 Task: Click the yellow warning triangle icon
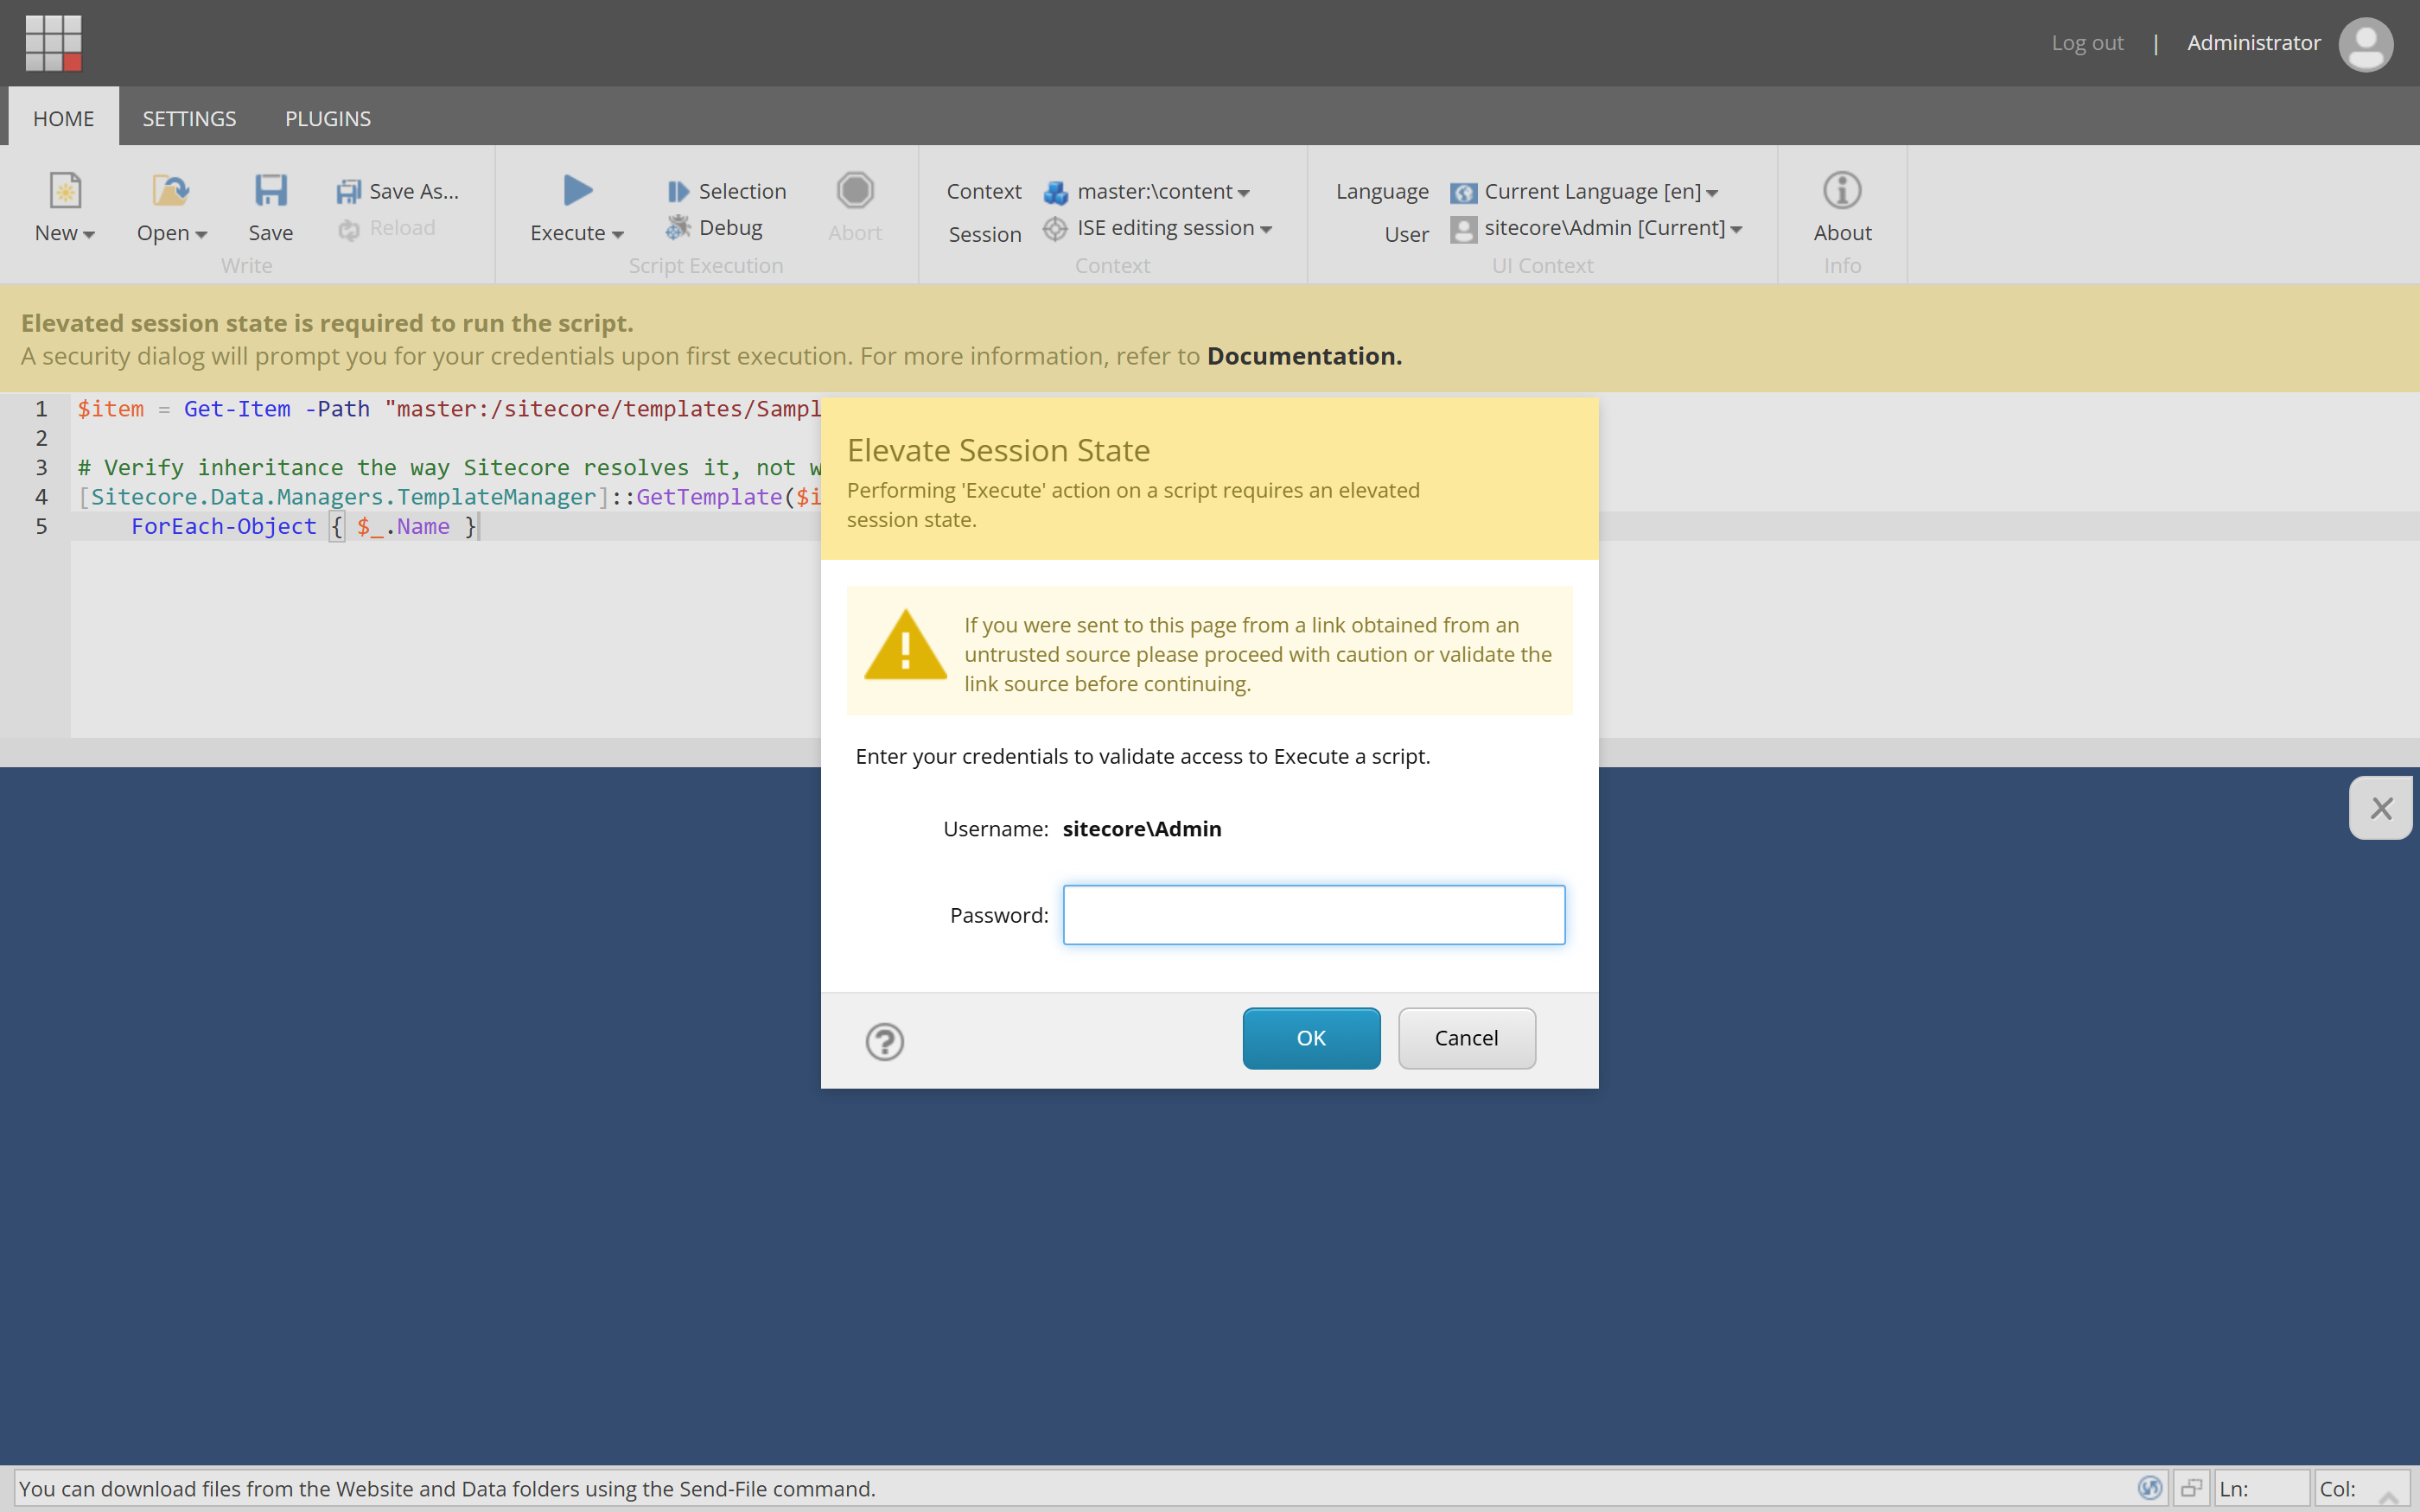point(905,646)
